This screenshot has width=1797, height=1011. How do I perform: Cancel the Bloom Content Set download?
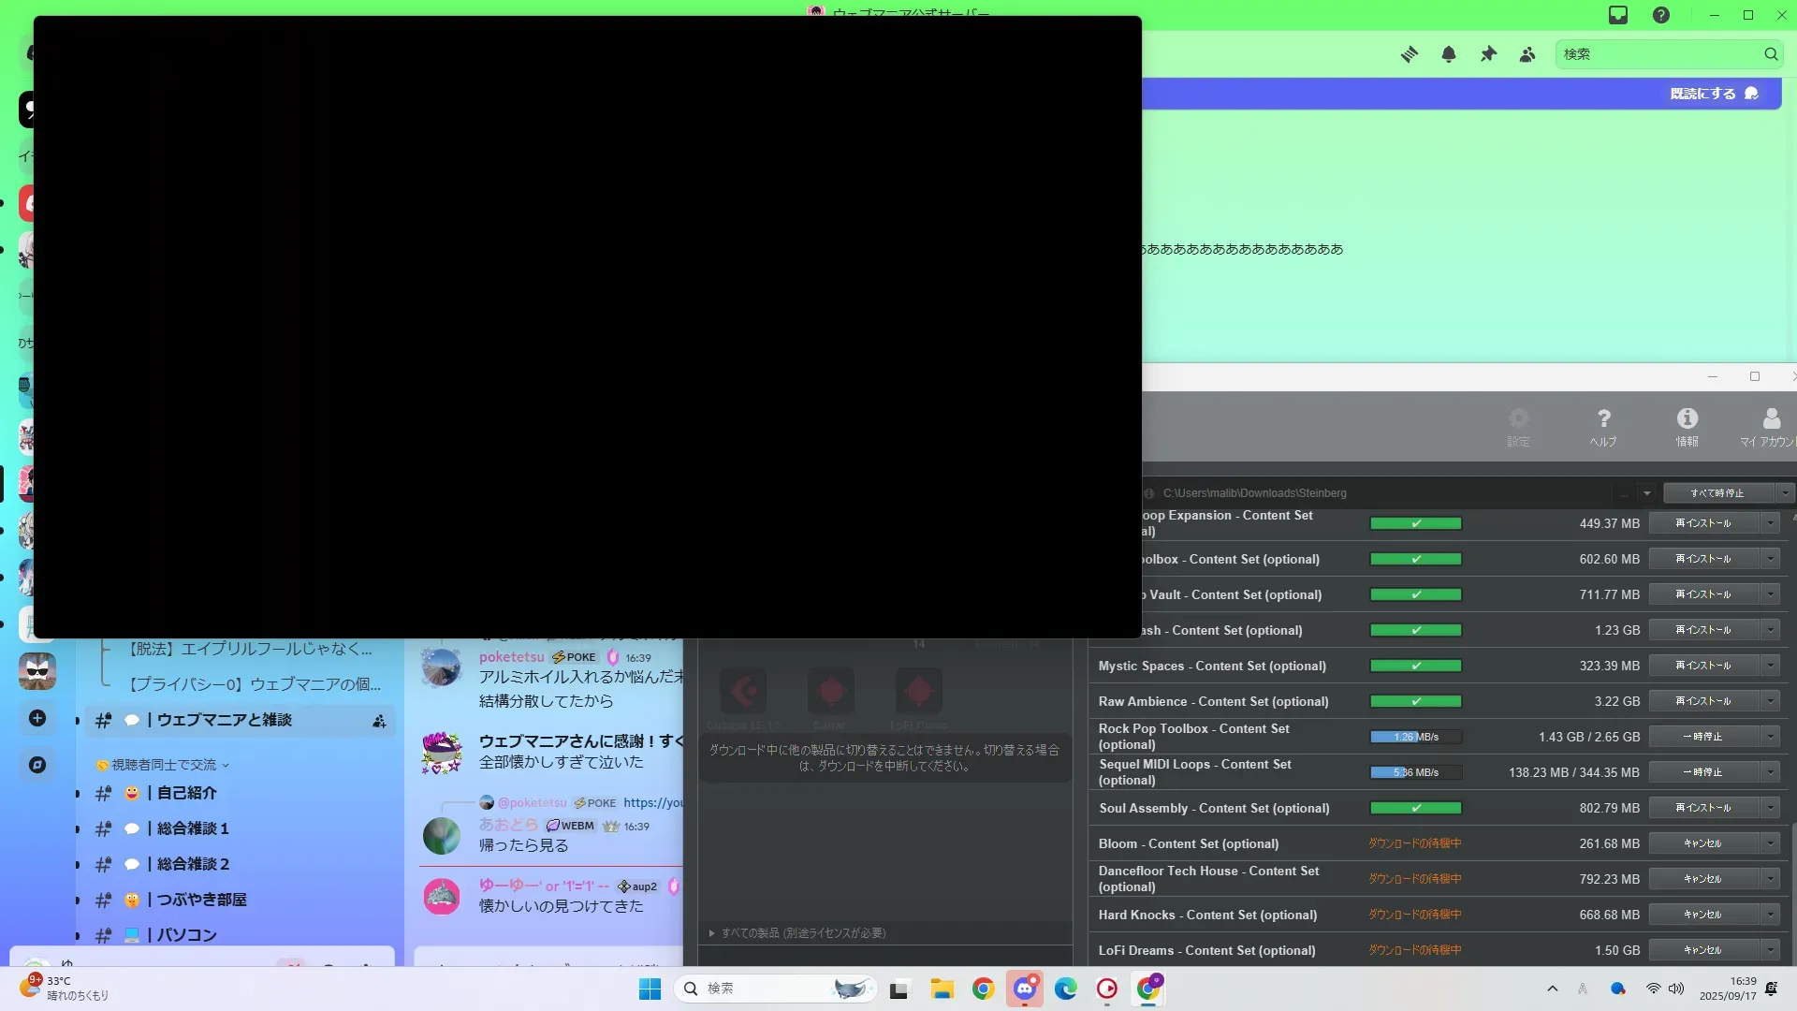(x=1702, y=843)
